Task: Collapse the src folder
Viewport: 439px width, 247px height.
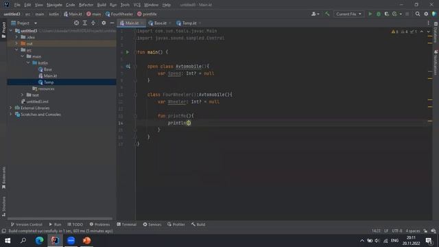Action: click(x=16, y=50)
